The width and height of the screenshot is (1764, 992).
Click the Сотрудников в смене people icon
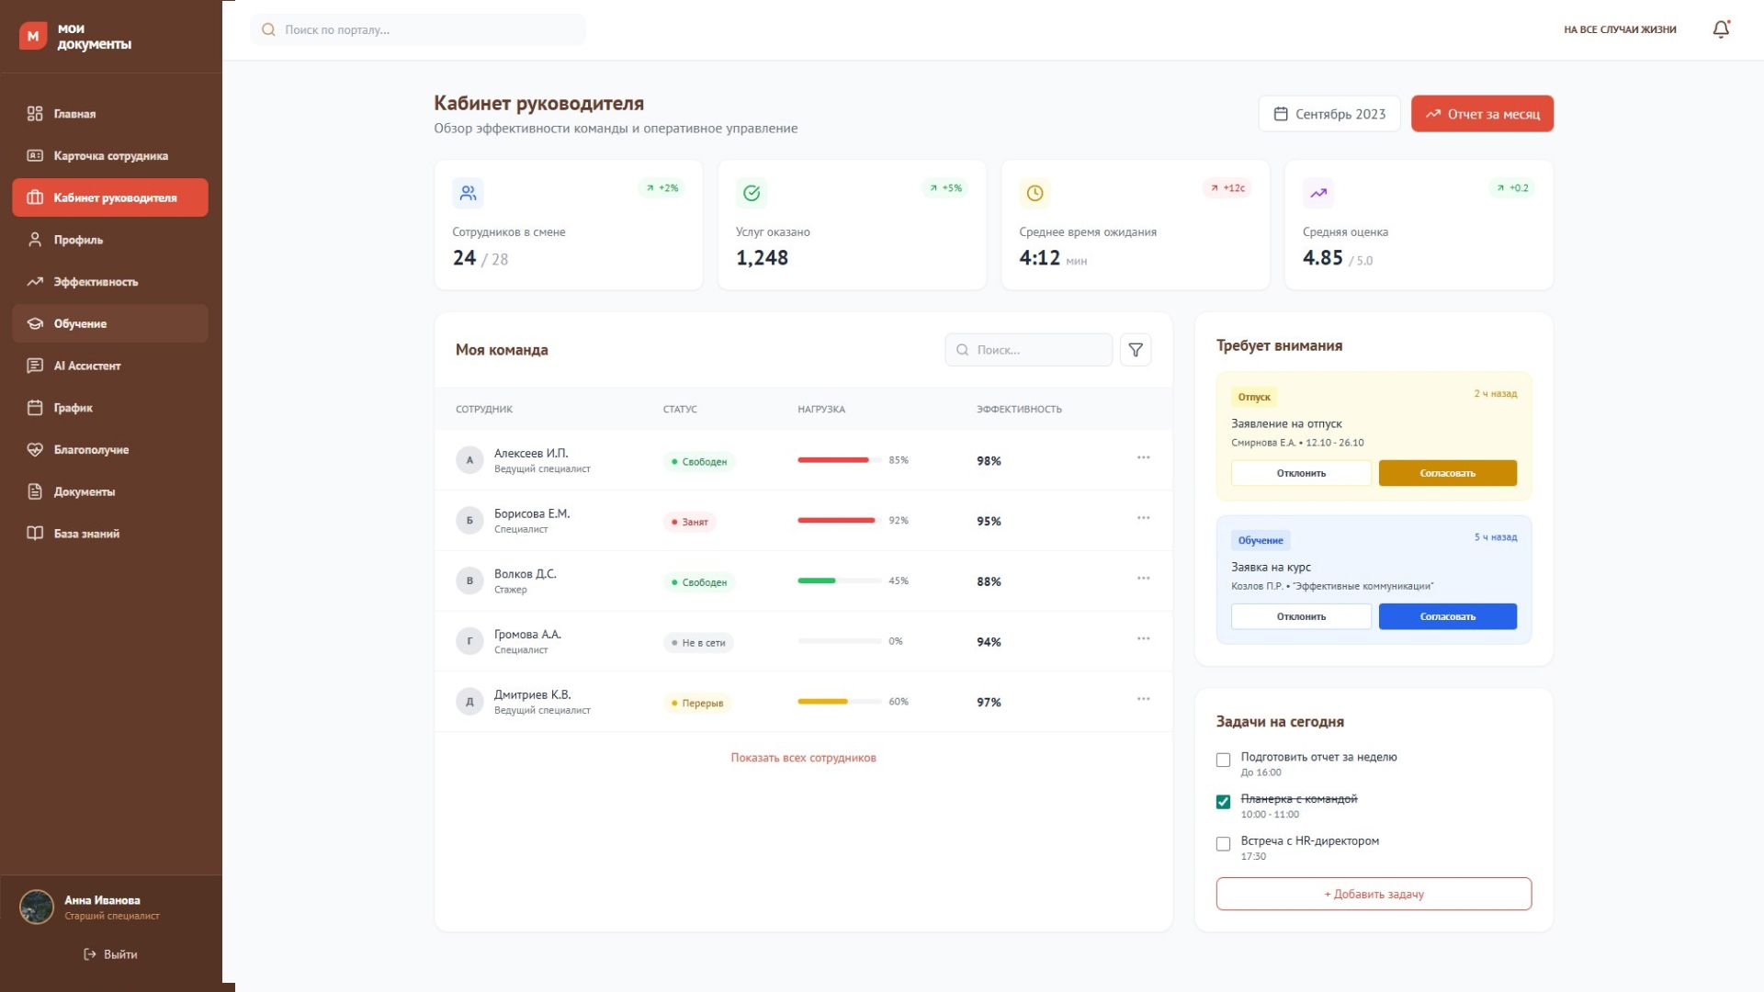click(468, 193)
